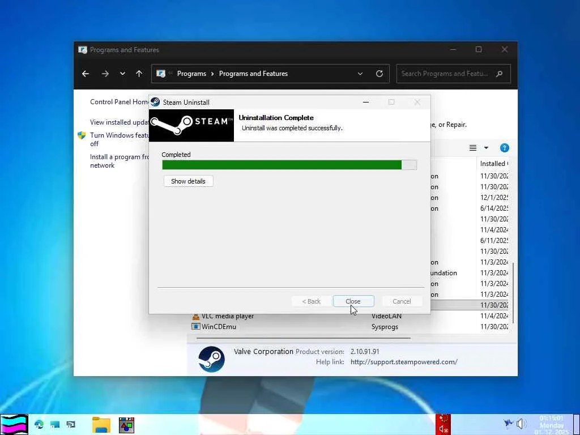Click the Control Panel icon in the address bar

(161, 74)
